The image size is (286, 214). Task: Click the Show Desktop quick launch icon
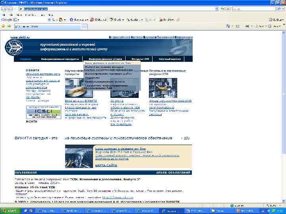tap(26, 211)
